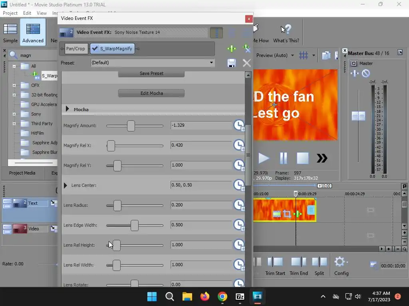Animate Magnify Amount with its clock icon
This screenshot has width=409, height=306.
(x=239, y=126)
